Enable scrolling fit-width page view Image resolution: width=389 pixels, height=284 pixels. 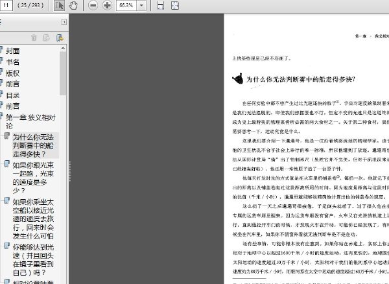(161, 5)
